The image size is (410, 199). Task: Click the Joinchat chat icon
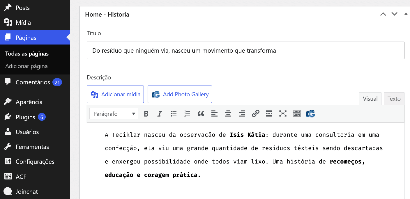point(8,191)
